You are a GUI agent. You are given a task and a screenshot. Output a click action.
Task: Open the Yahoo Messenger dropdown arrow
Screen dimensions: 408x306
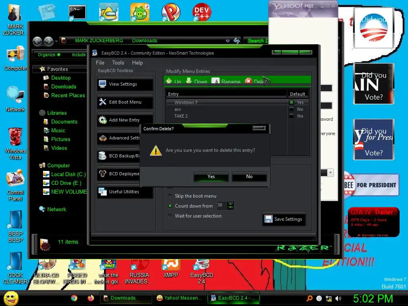[x=330, y=173]
